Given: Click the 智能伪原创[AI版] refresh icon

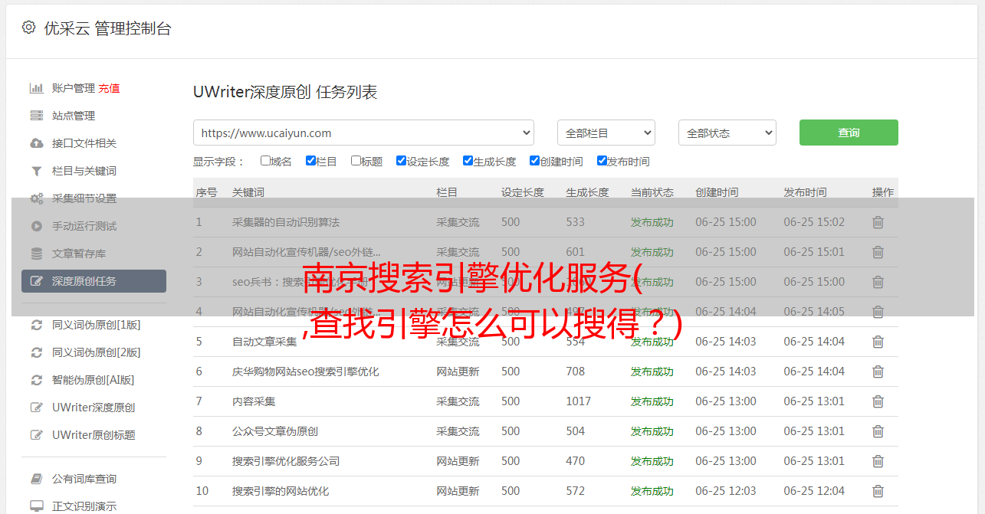Looking at the screenshot, I should pos(36,380).
